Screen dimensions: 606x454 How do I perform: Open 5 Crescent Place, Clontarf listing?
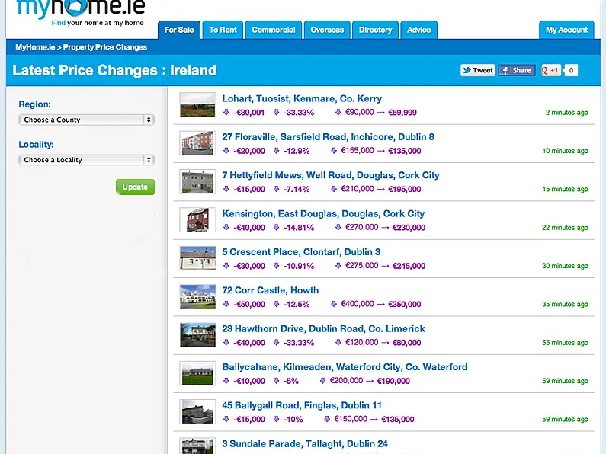click(x=301, y=251)
